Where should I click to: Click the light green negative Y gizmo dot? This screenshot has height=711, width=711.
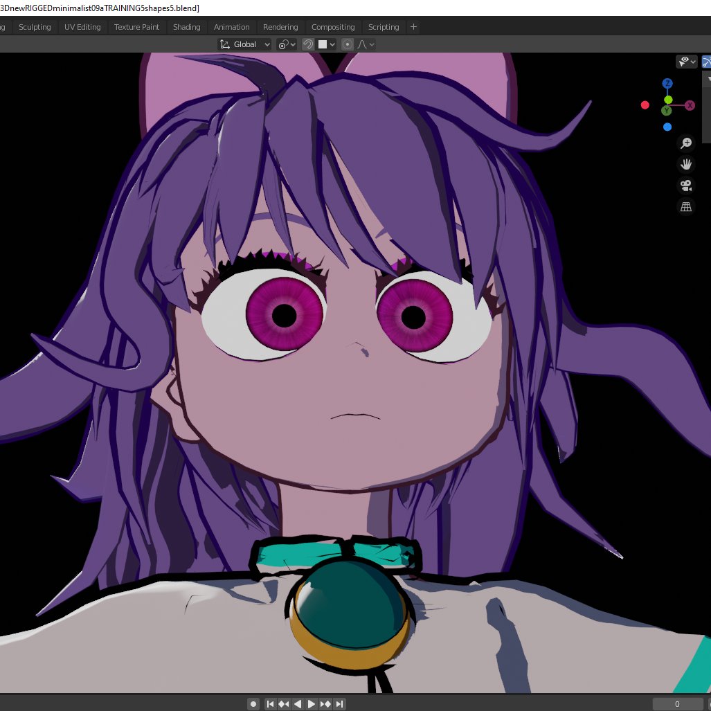[668, 100]
